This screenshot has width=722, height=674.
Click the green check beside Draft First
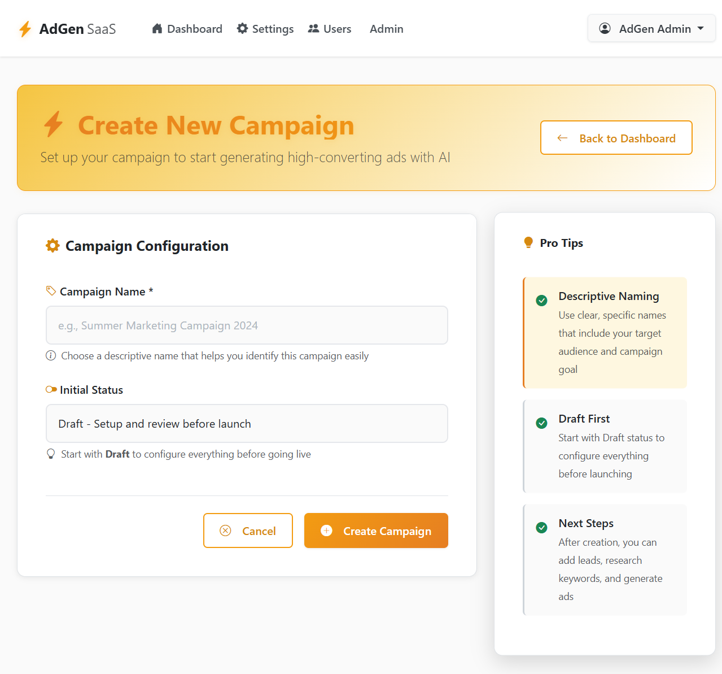[541, 423]
